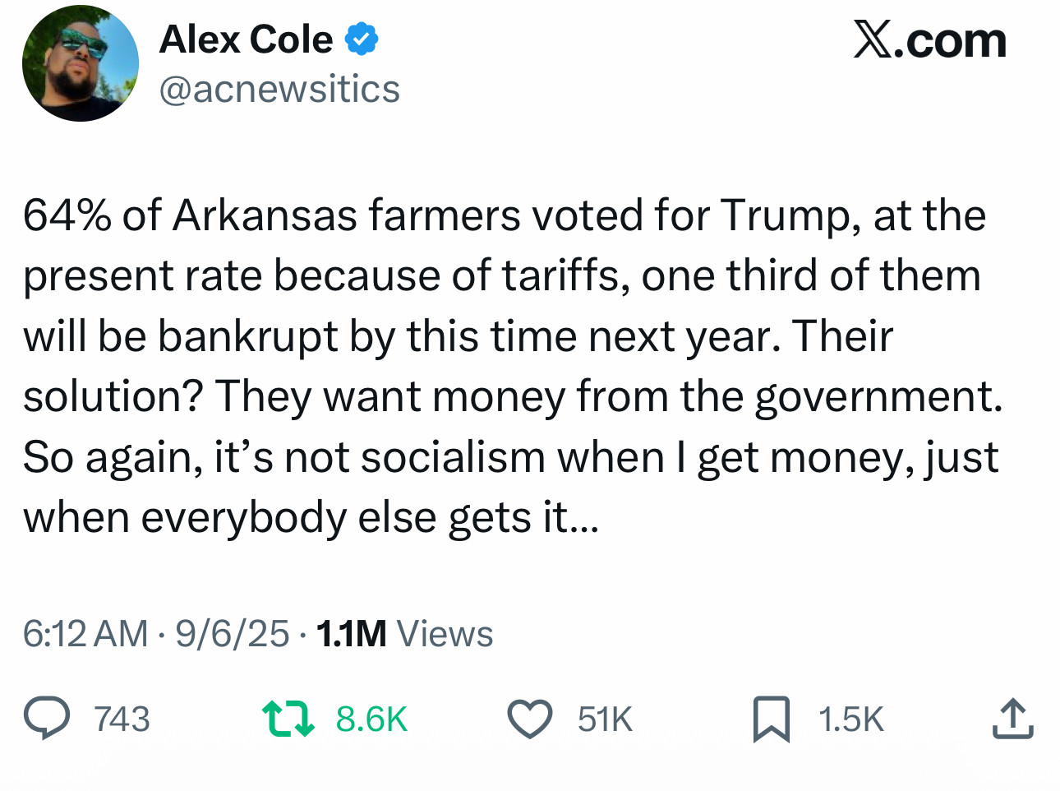Click the share upload arrow icon
1060x791 pixels.
click(1012, 719)
